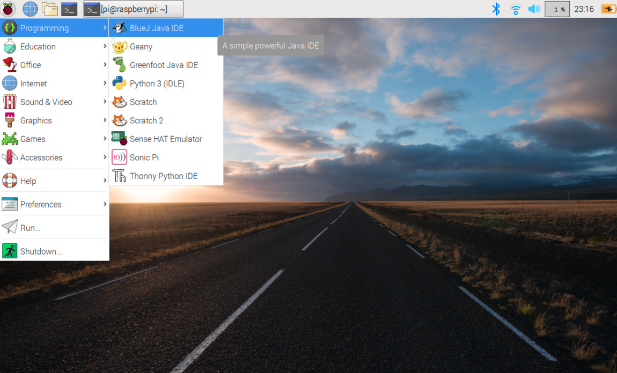Launch the terminal icon in the taskbar
The image size is (617, 373).
click(69, 9)
